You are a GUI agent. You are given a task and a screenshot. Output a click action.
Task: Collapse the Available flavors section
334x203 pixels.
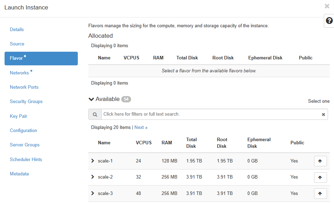pos(91,99)
